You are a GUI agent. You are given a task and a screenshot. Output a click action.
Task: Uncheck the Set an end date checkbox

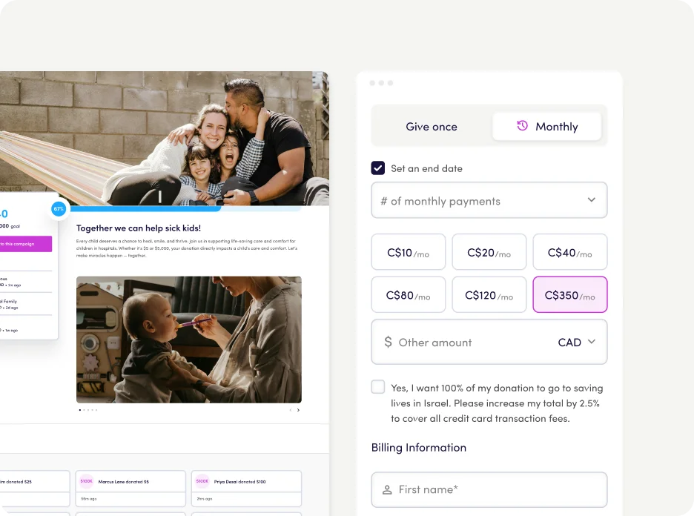click(378, 168)
